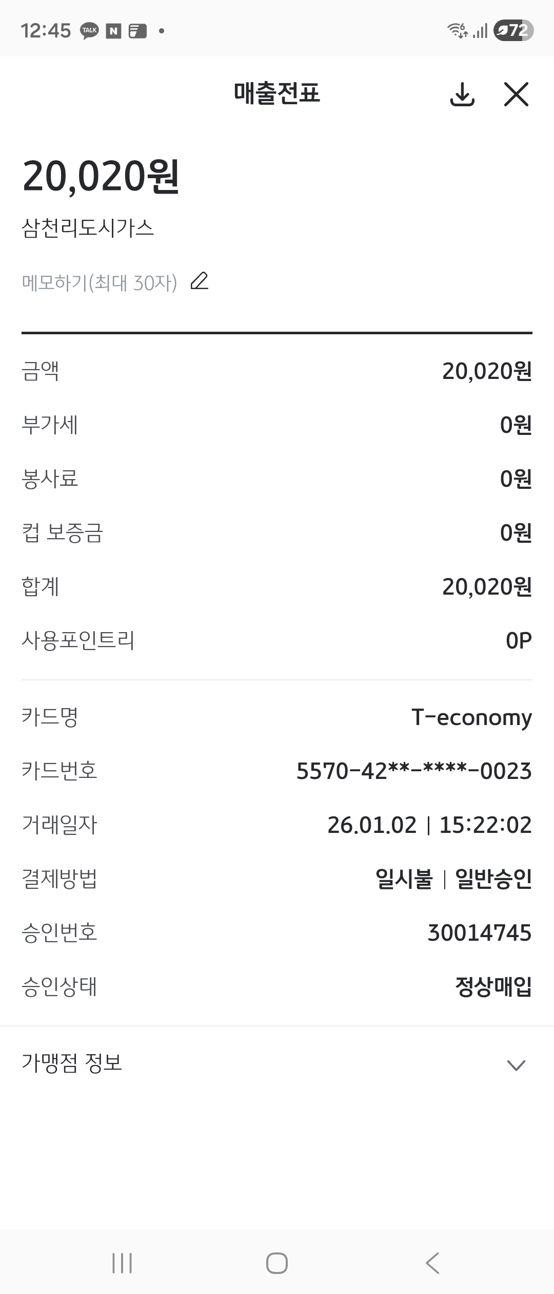Screen dimensions: 554x1294
Task: Close the 매출전표 screen
Action: [516, 94]
